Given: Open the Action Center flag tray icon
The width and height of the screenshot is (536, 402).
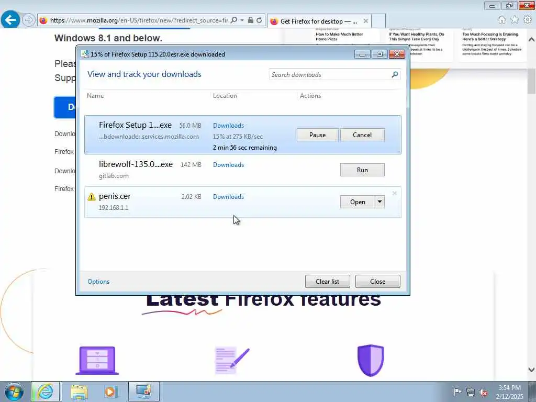Looking at the screenshot, I should click(457, 392).
